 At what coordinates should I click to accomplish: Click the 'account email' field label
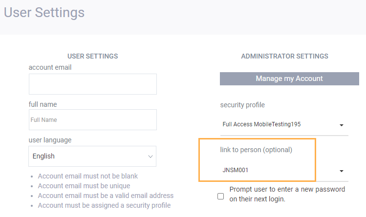tap(50, 67)
